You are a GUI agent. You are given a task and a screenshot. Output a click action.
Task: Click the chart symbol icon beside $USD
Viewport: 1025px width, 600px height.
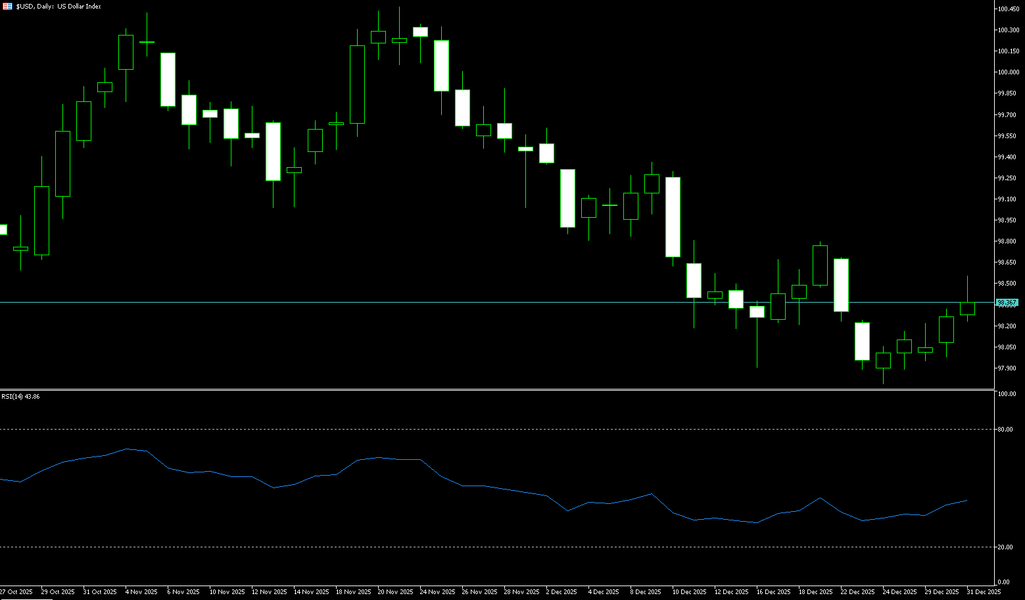pos(7,6)
